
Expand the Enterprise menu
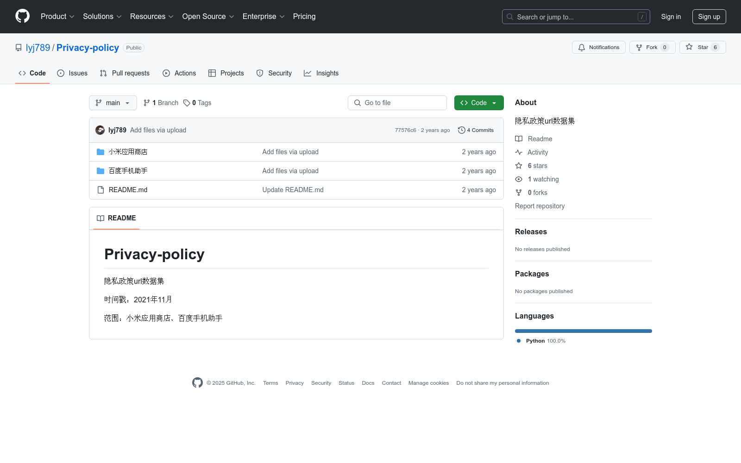click(x=264, y=17)
